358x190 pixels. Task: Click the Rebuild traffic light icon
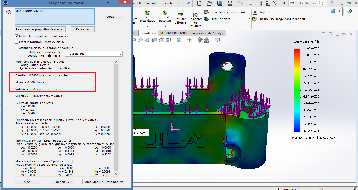(261, 3)
